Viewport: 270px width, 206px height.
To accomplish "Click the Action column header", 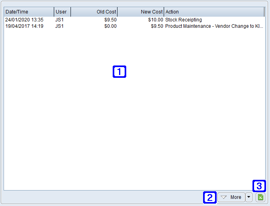I will coord(214,12).
